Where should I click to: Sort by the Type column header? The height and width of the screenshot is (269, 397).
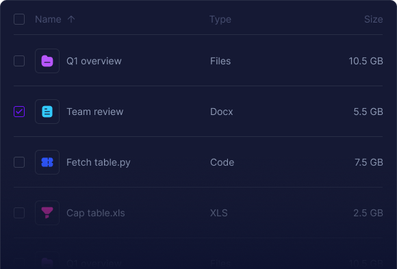(220, 19)
